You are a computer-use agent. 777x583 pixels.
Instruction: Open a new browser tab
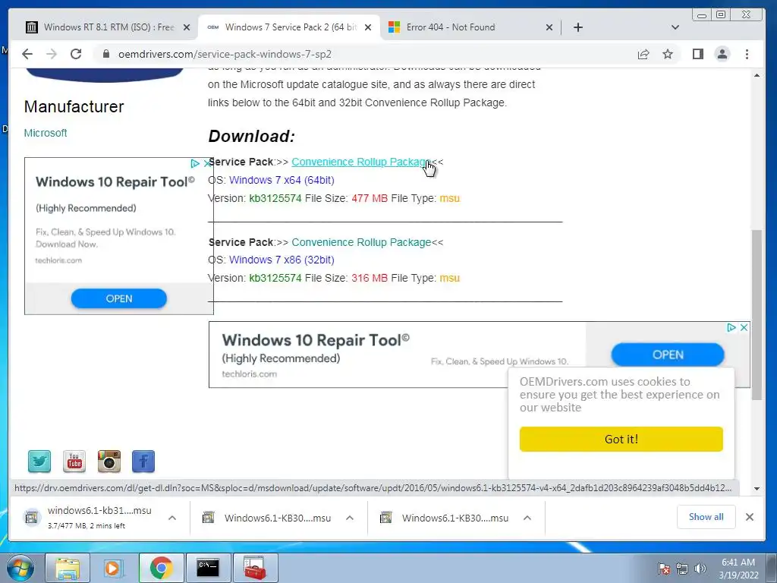[x=577, y=27]
